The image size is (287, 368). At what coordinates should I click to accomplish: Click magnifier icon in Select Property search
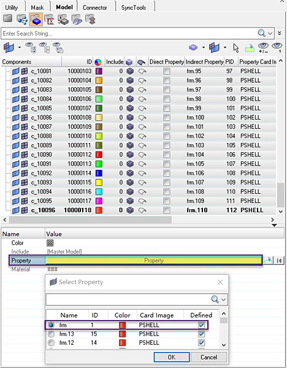tap(215, 299)
